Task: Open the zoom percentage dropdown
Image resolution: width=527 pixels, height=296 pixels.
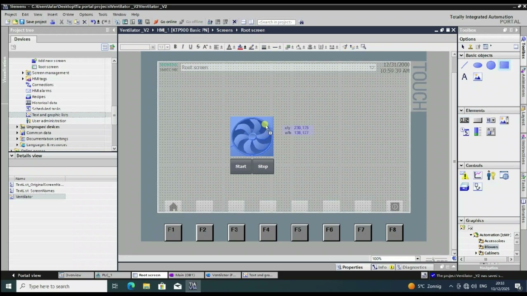Action: [x=417, y=259]
